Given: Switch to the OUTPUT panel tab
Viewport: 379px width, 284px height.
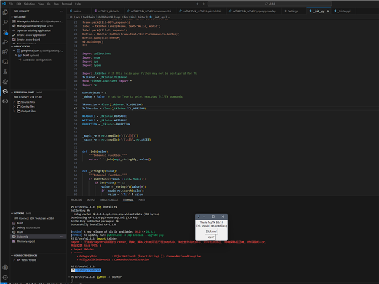Looking at the screenshot, I should click(91, 199).
